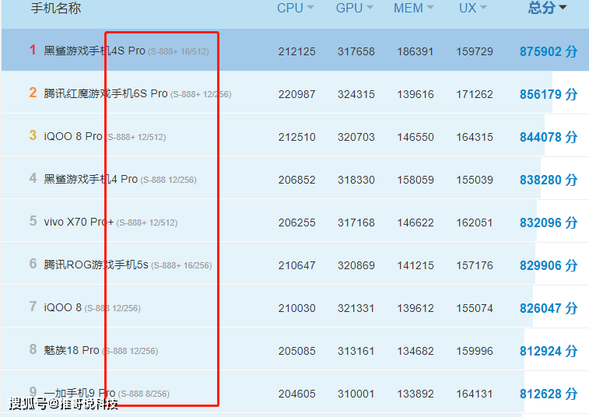Click CPU score 210647
The width and height of the screenshot is (589, 417).
[296, 265]
